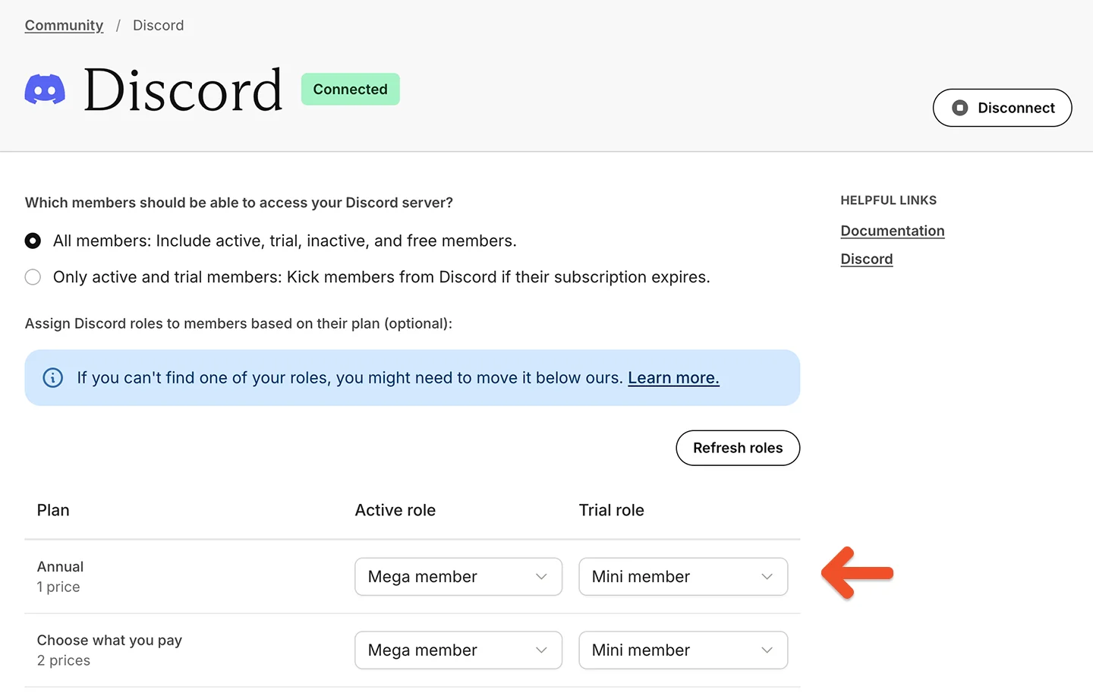The height and width of the screenshot is (699, 1093).
Task: Click the '1 price' text under Annual
Action: coord(58,587)
